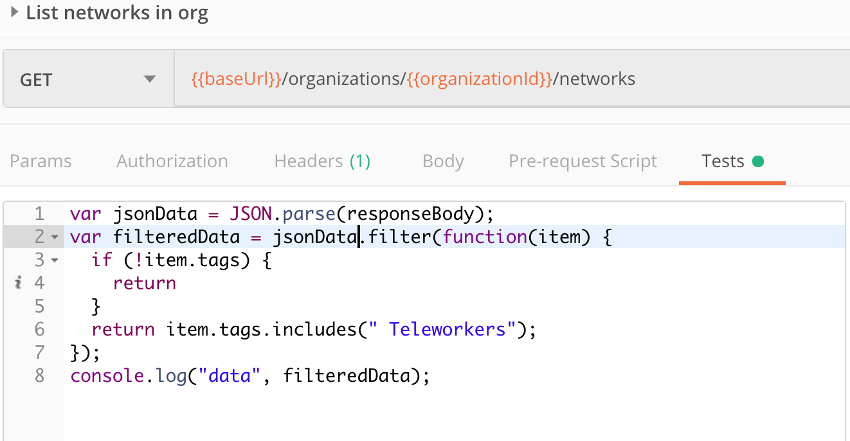Switch to the Params tab
850x441 pixels.
click(x=41, y=161)
